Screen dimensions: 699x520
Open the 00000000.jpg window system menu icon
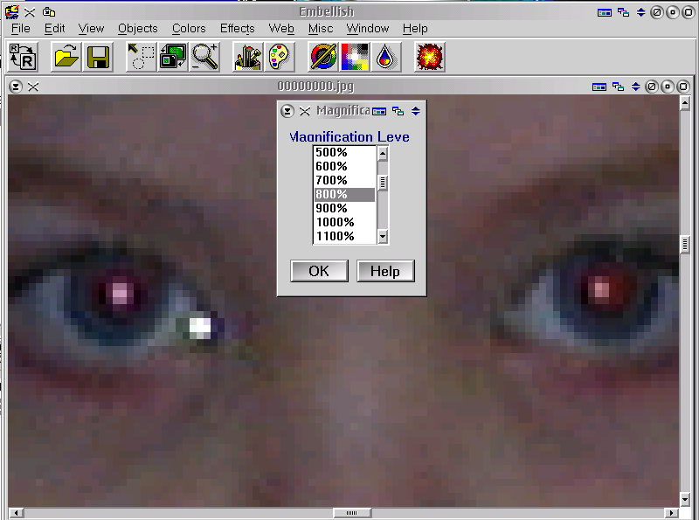click(x=16, y=86)
